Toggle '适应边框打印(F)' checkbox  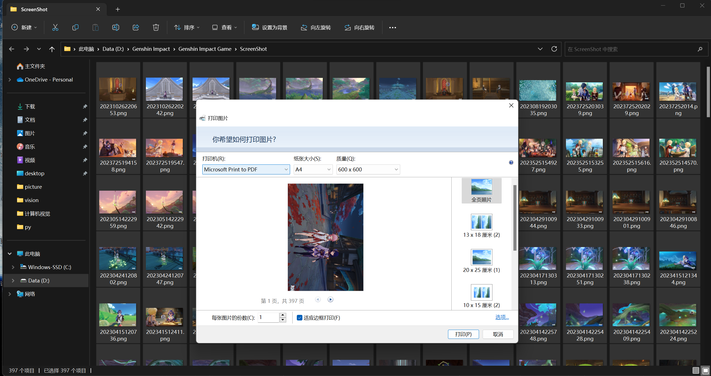click(x=299, y=317)
